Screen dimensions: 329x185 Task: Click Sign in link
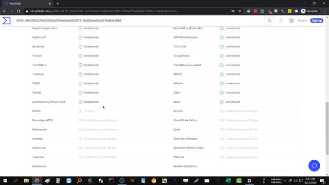(302, 21)
